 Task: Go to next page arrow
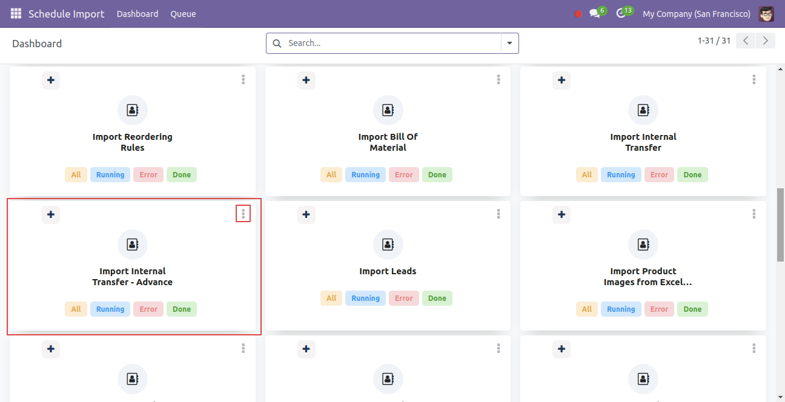pos(766,41)
